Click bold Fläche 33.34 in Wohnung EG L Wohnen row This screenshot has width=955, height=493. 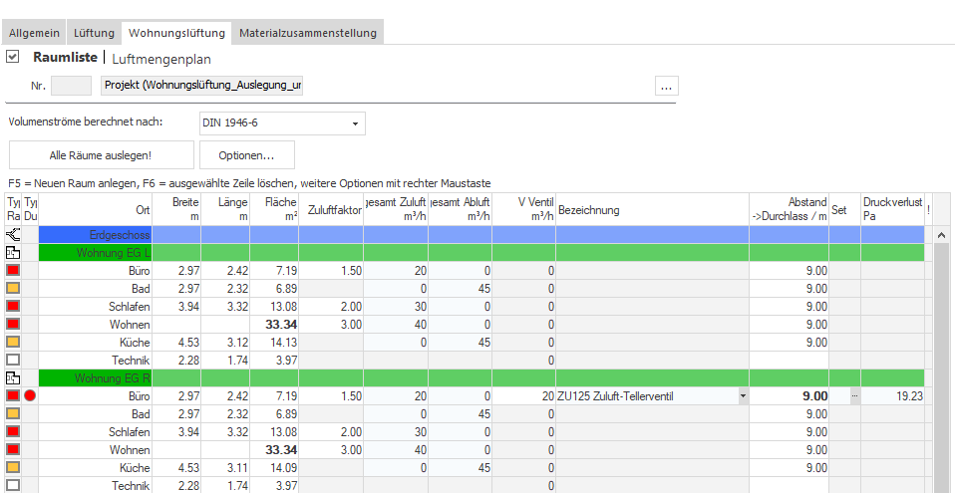274,325
